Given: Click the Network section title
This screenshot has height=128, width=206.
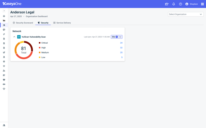Looking at the screenshot, I should (17, 31).
